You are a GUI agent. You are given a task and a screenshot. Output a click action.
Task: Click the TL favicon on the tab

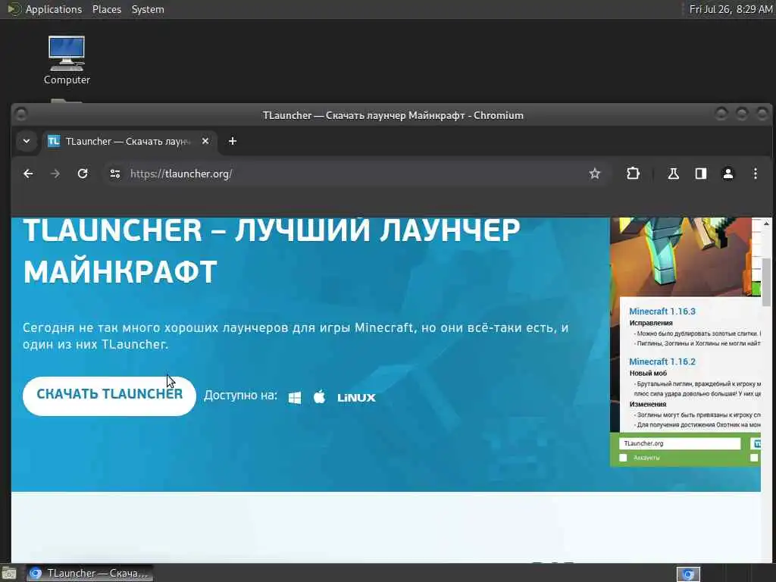54,141
